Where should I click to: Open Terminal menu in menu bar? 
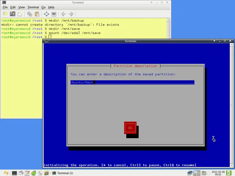[x=33, y=7]
